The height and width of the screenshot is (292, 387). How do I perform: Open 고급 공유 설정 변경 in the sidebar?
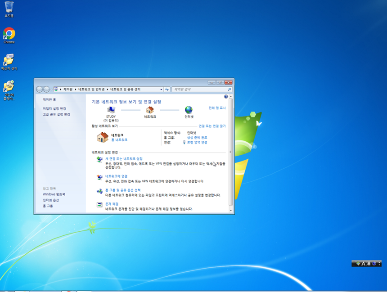56,115
